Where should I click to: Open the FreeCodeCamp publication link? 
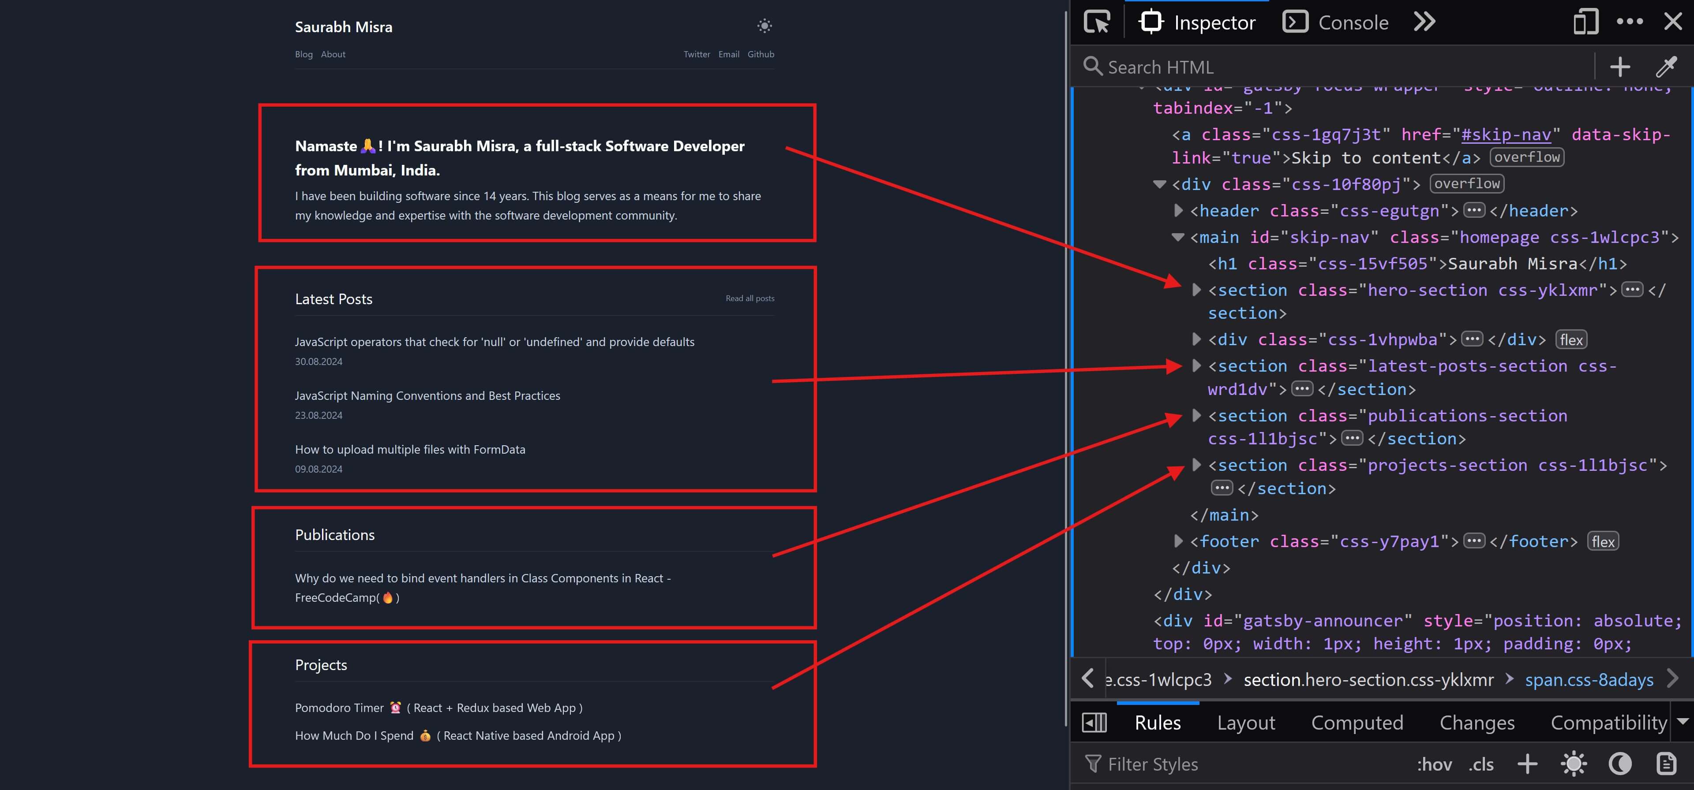pyautogui.click(x=483, y=588)
